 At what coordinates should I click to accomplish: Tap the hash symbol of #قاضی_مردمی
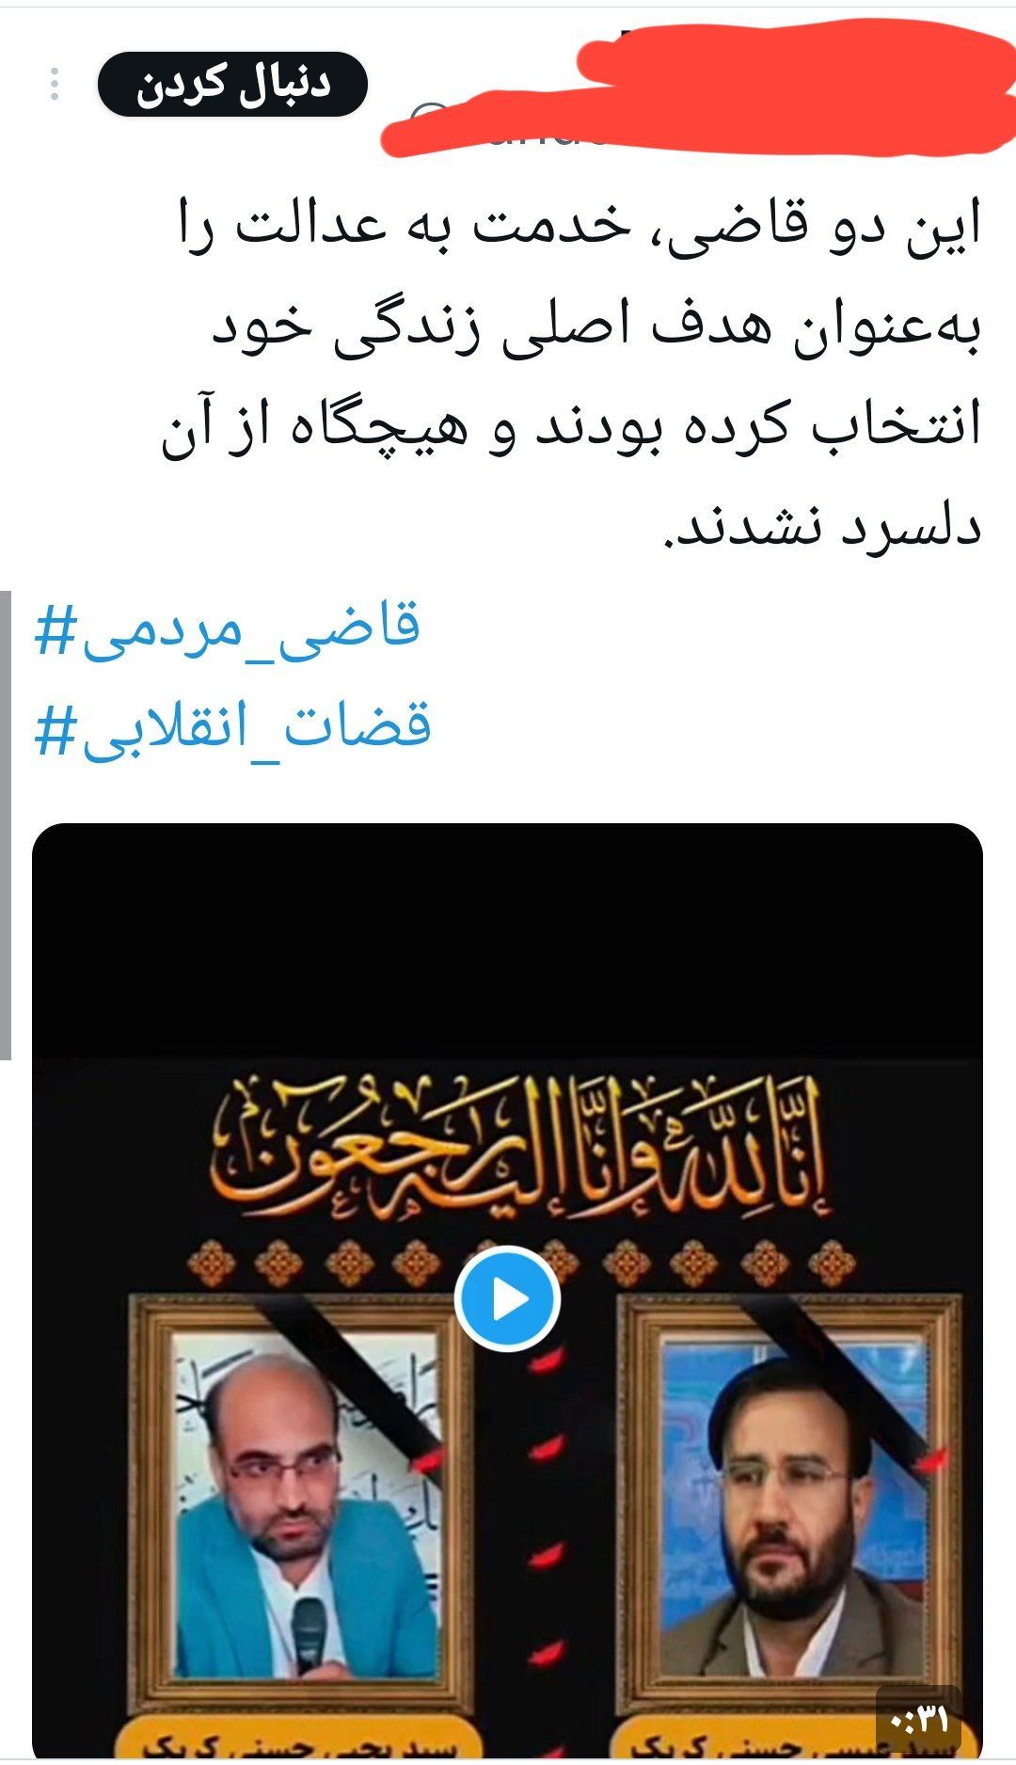[55, 628]
